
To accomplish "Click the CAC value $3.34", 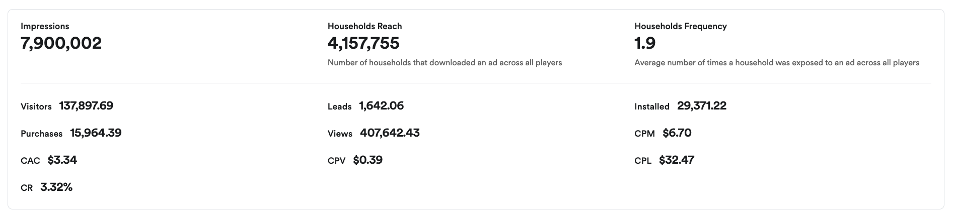I will click(62, 160).
